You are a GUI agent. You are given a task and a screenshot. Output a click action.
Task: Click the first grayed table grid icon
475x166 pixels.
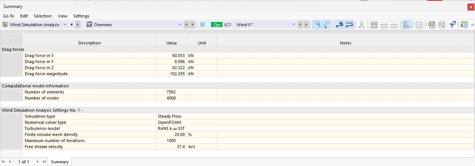click(374, 25)
